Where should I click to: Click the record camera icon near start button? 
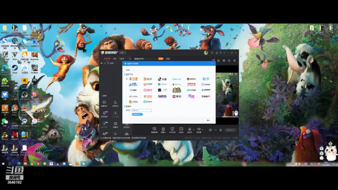[210, 130]
